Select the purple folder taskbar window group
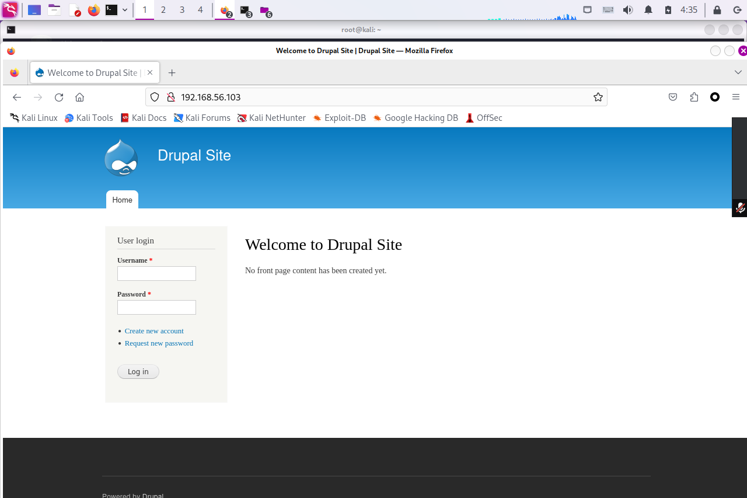 (266, 11)
